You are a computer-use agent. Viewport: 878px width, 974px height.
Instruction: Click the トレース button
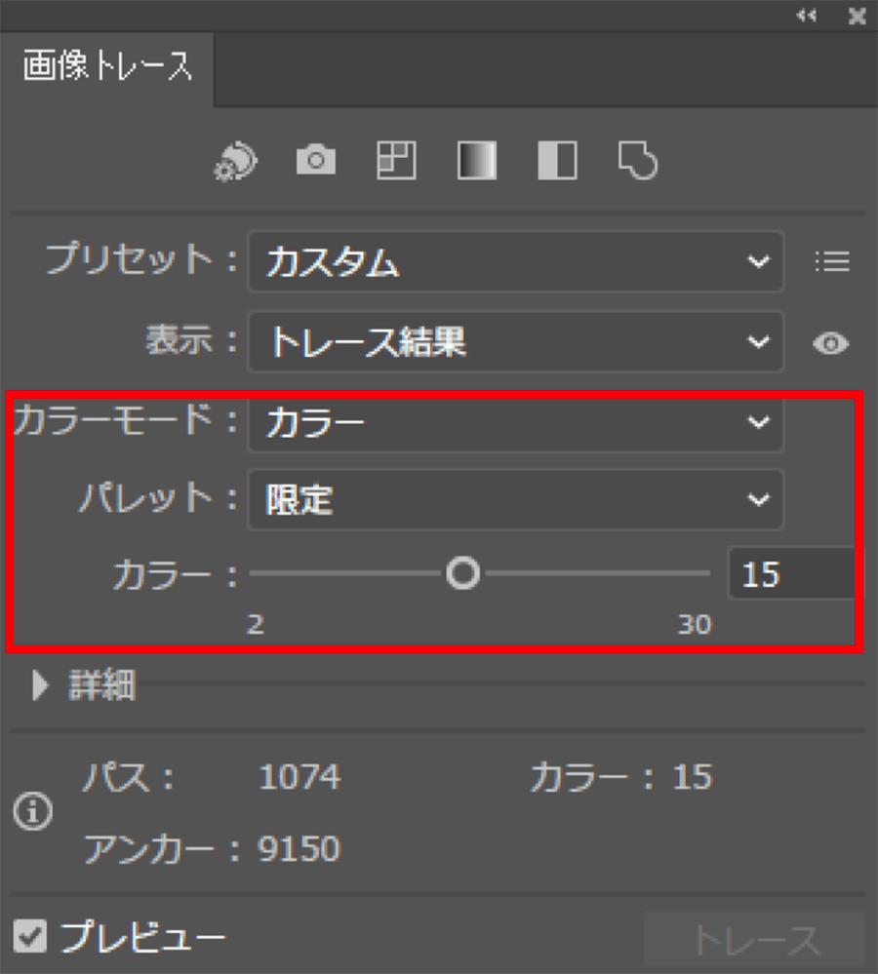[755, 940]
